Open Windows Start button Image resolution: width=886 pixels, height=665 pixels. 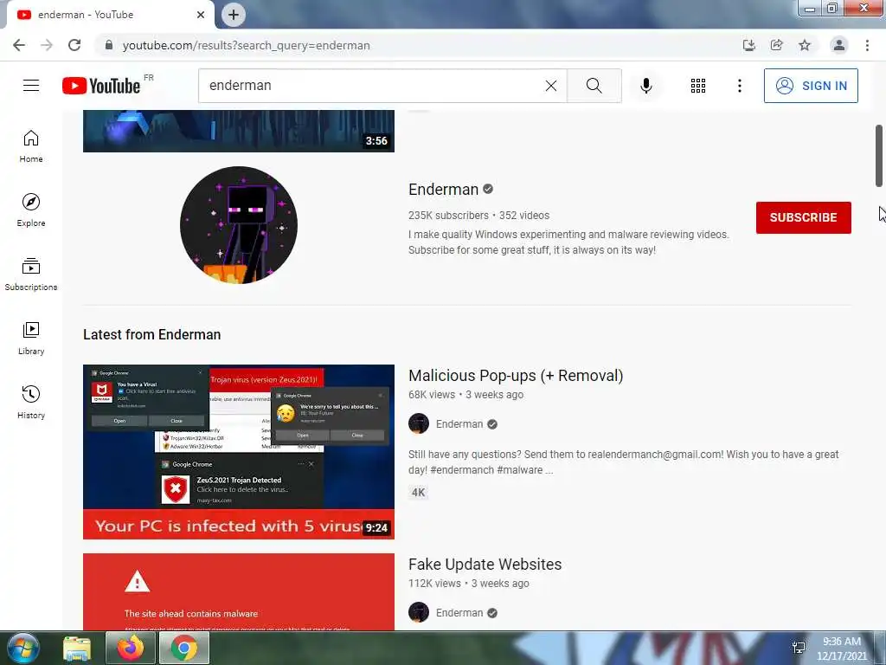(x=22, y=648)
